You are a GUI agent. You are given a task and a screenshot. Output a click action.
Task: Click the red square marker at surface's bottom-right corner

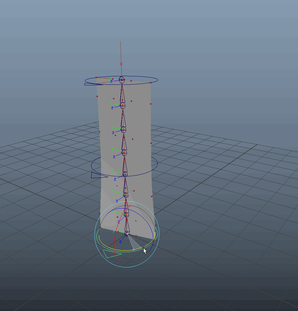pyautogui.click(x=156, y=240)
